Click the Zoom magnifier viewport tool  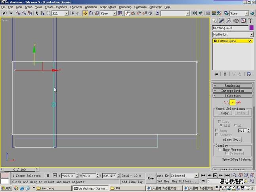pos(235,175)
